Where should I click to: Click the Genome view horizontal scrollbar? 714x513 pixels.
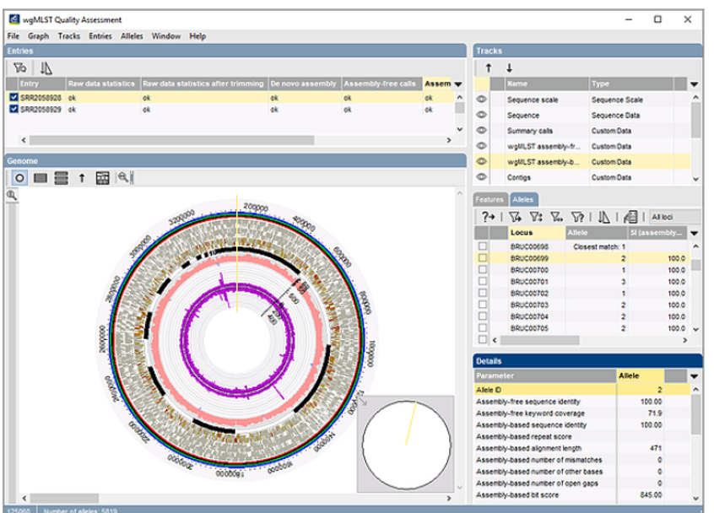(x=64, y=498)
